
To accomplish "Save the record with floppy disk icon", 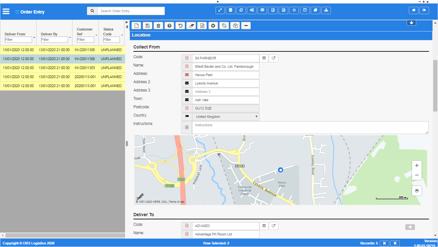I will [147, 26].
